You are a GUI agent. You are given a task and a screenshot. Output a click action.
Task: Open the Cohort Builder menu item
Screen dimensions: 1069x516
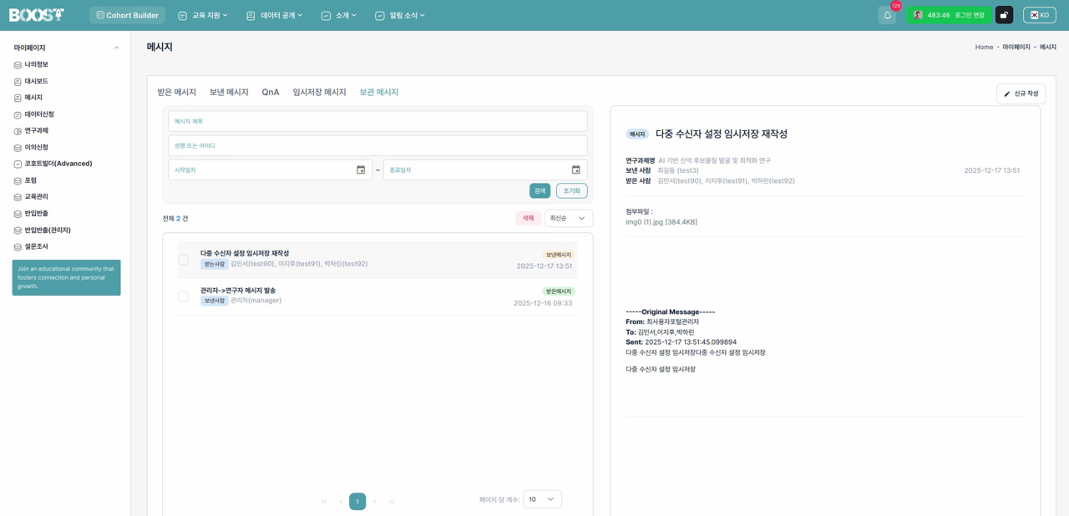127,15
